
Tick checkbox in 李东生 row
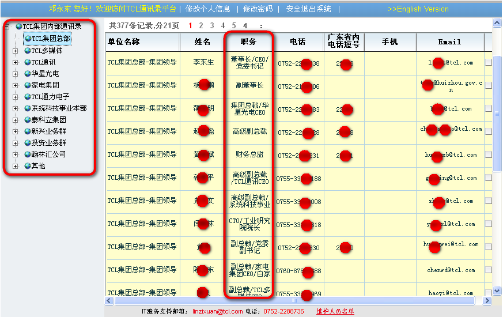pyautogui.click(x=489, y=63)
